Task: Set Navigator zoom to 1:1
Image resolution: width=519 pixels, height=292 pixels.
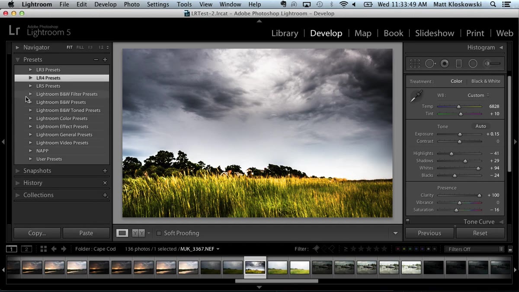Action: 90,48
